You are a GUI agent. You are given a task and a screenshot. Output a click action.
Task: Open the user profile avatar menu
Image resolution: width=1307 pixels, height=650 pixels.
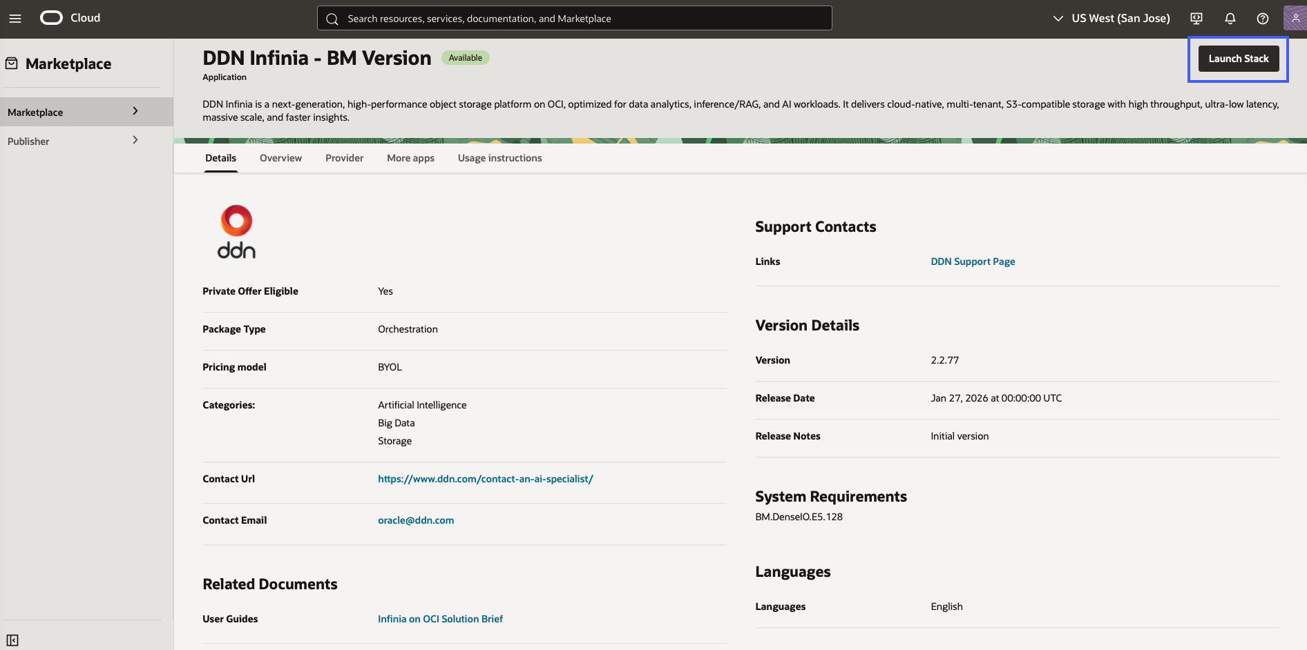click(x=1295, y=19)
